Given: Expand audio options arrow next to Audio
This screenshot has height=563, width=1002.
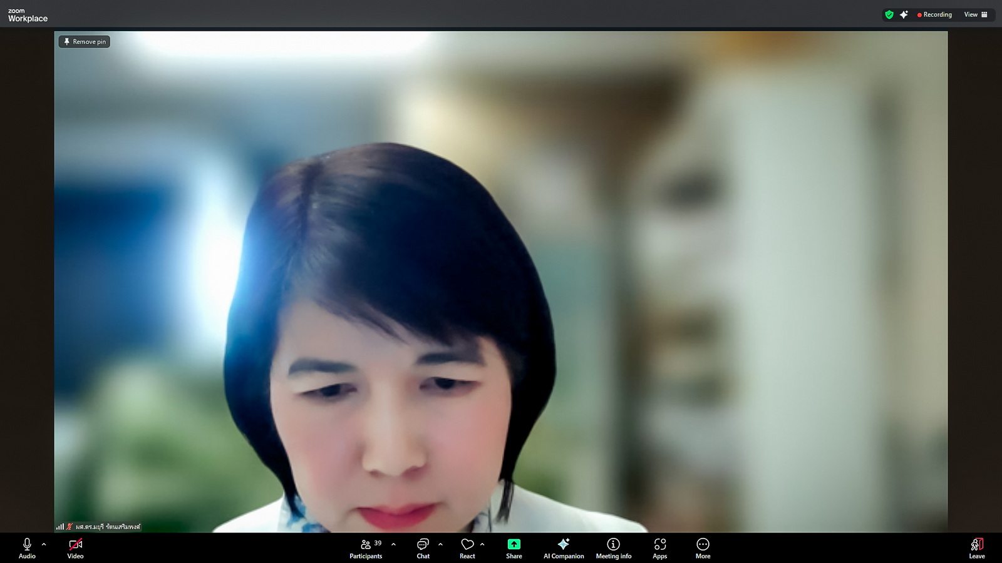Looking at the screenshot, I should click(x=44, y=544).
